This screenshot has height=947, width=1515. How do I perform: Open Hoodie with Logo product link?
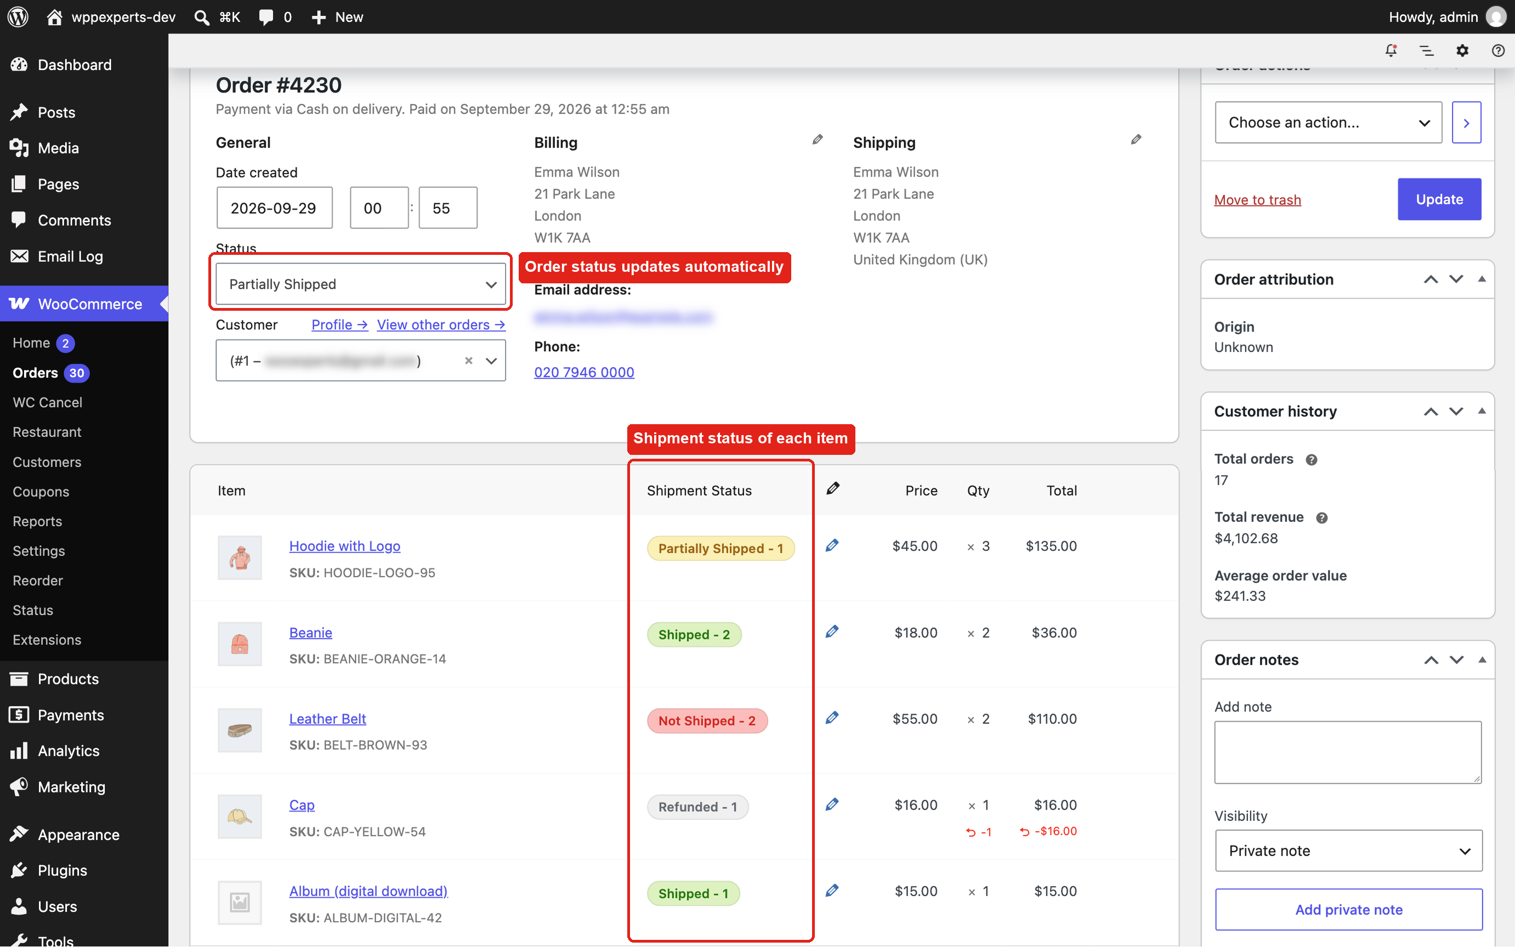(x=344, y=546)
